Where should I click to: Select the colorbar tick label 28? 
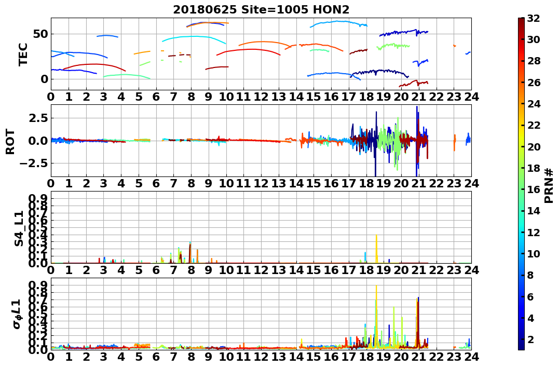coord(534,61)
